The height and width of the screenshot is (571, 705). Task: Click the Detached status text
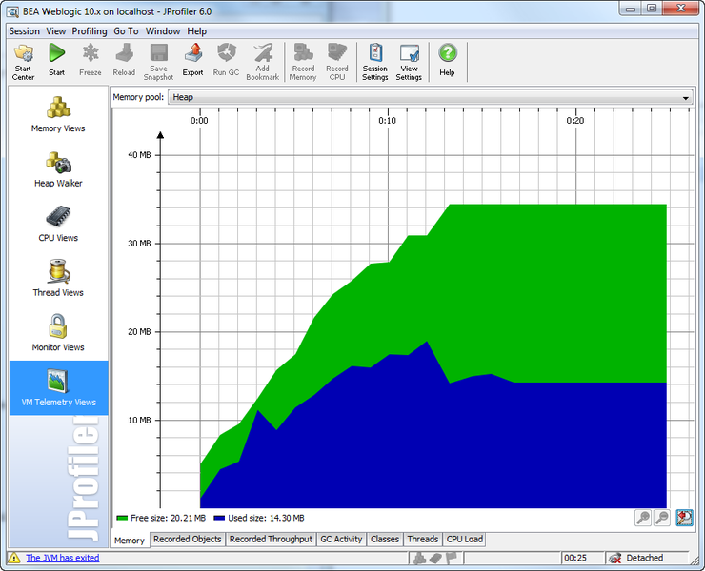[645, 558]
